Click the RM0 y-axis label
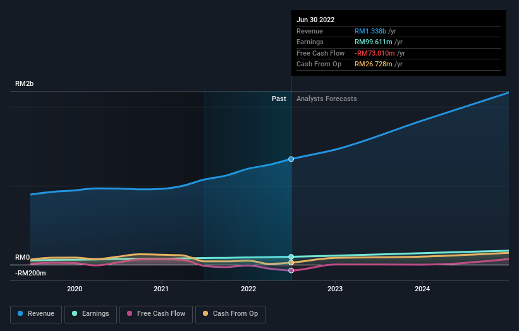 point(22,257)
